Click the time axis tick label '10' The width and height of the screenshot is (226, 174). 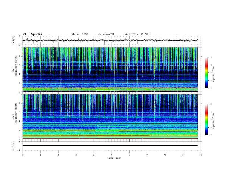point(201,155)
